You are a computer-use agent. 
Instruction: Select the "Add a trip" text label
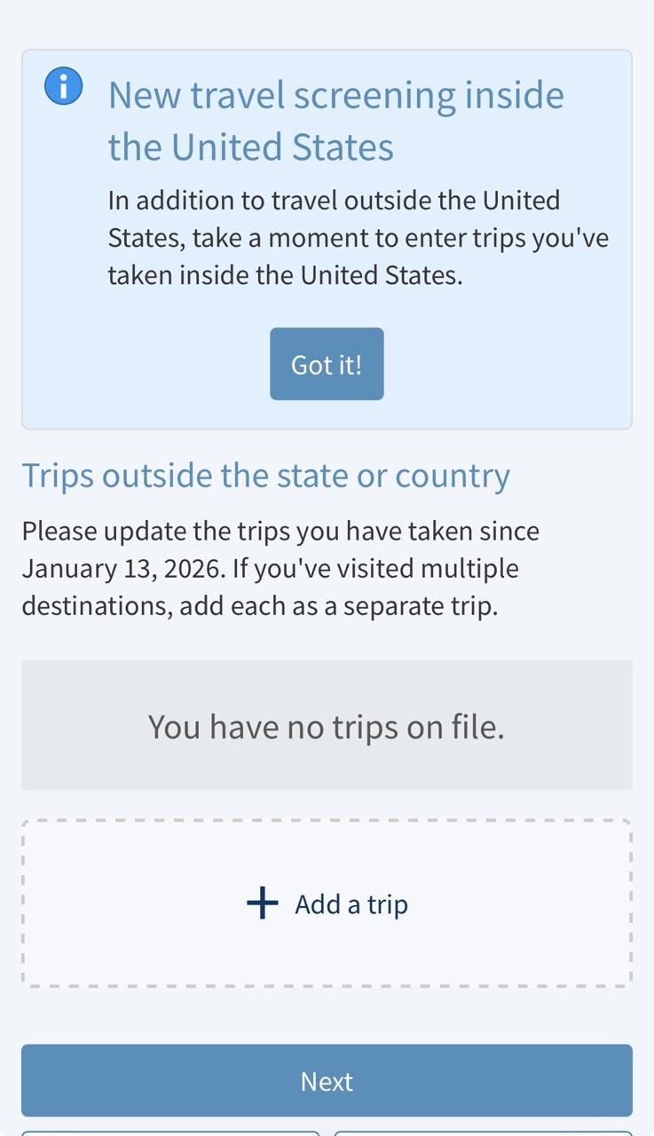point(351,904)
